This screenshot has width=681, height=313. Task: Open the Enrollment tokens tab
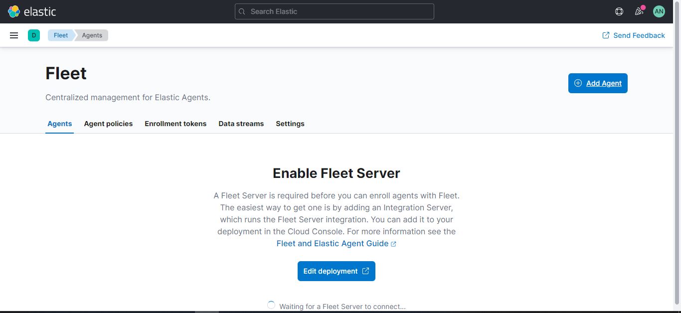[x=175, y=124]
